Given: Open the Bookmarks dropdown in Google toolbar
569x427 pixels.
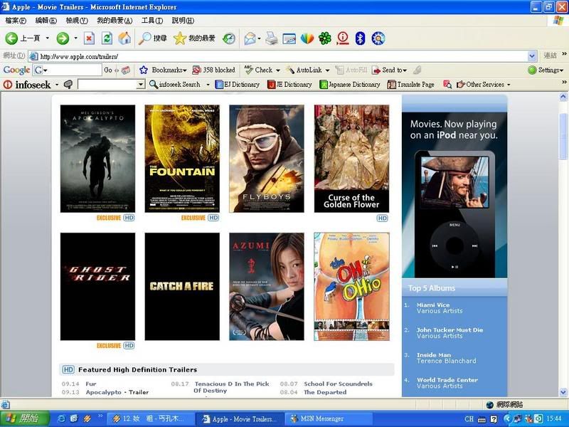Looking at the screenshot, I should (164, 70).
